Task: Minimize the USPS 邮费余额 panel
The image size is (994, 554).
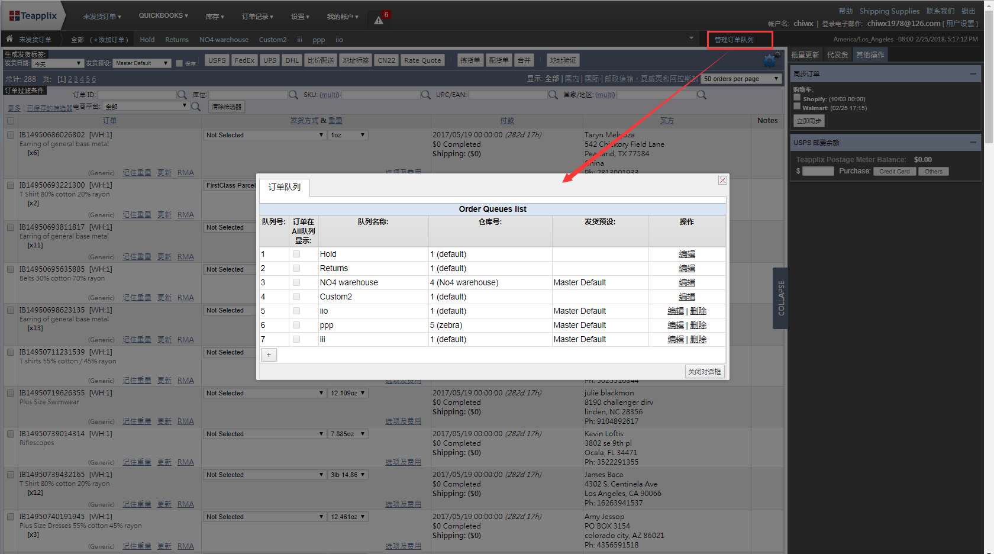Action: pos(973,143)
